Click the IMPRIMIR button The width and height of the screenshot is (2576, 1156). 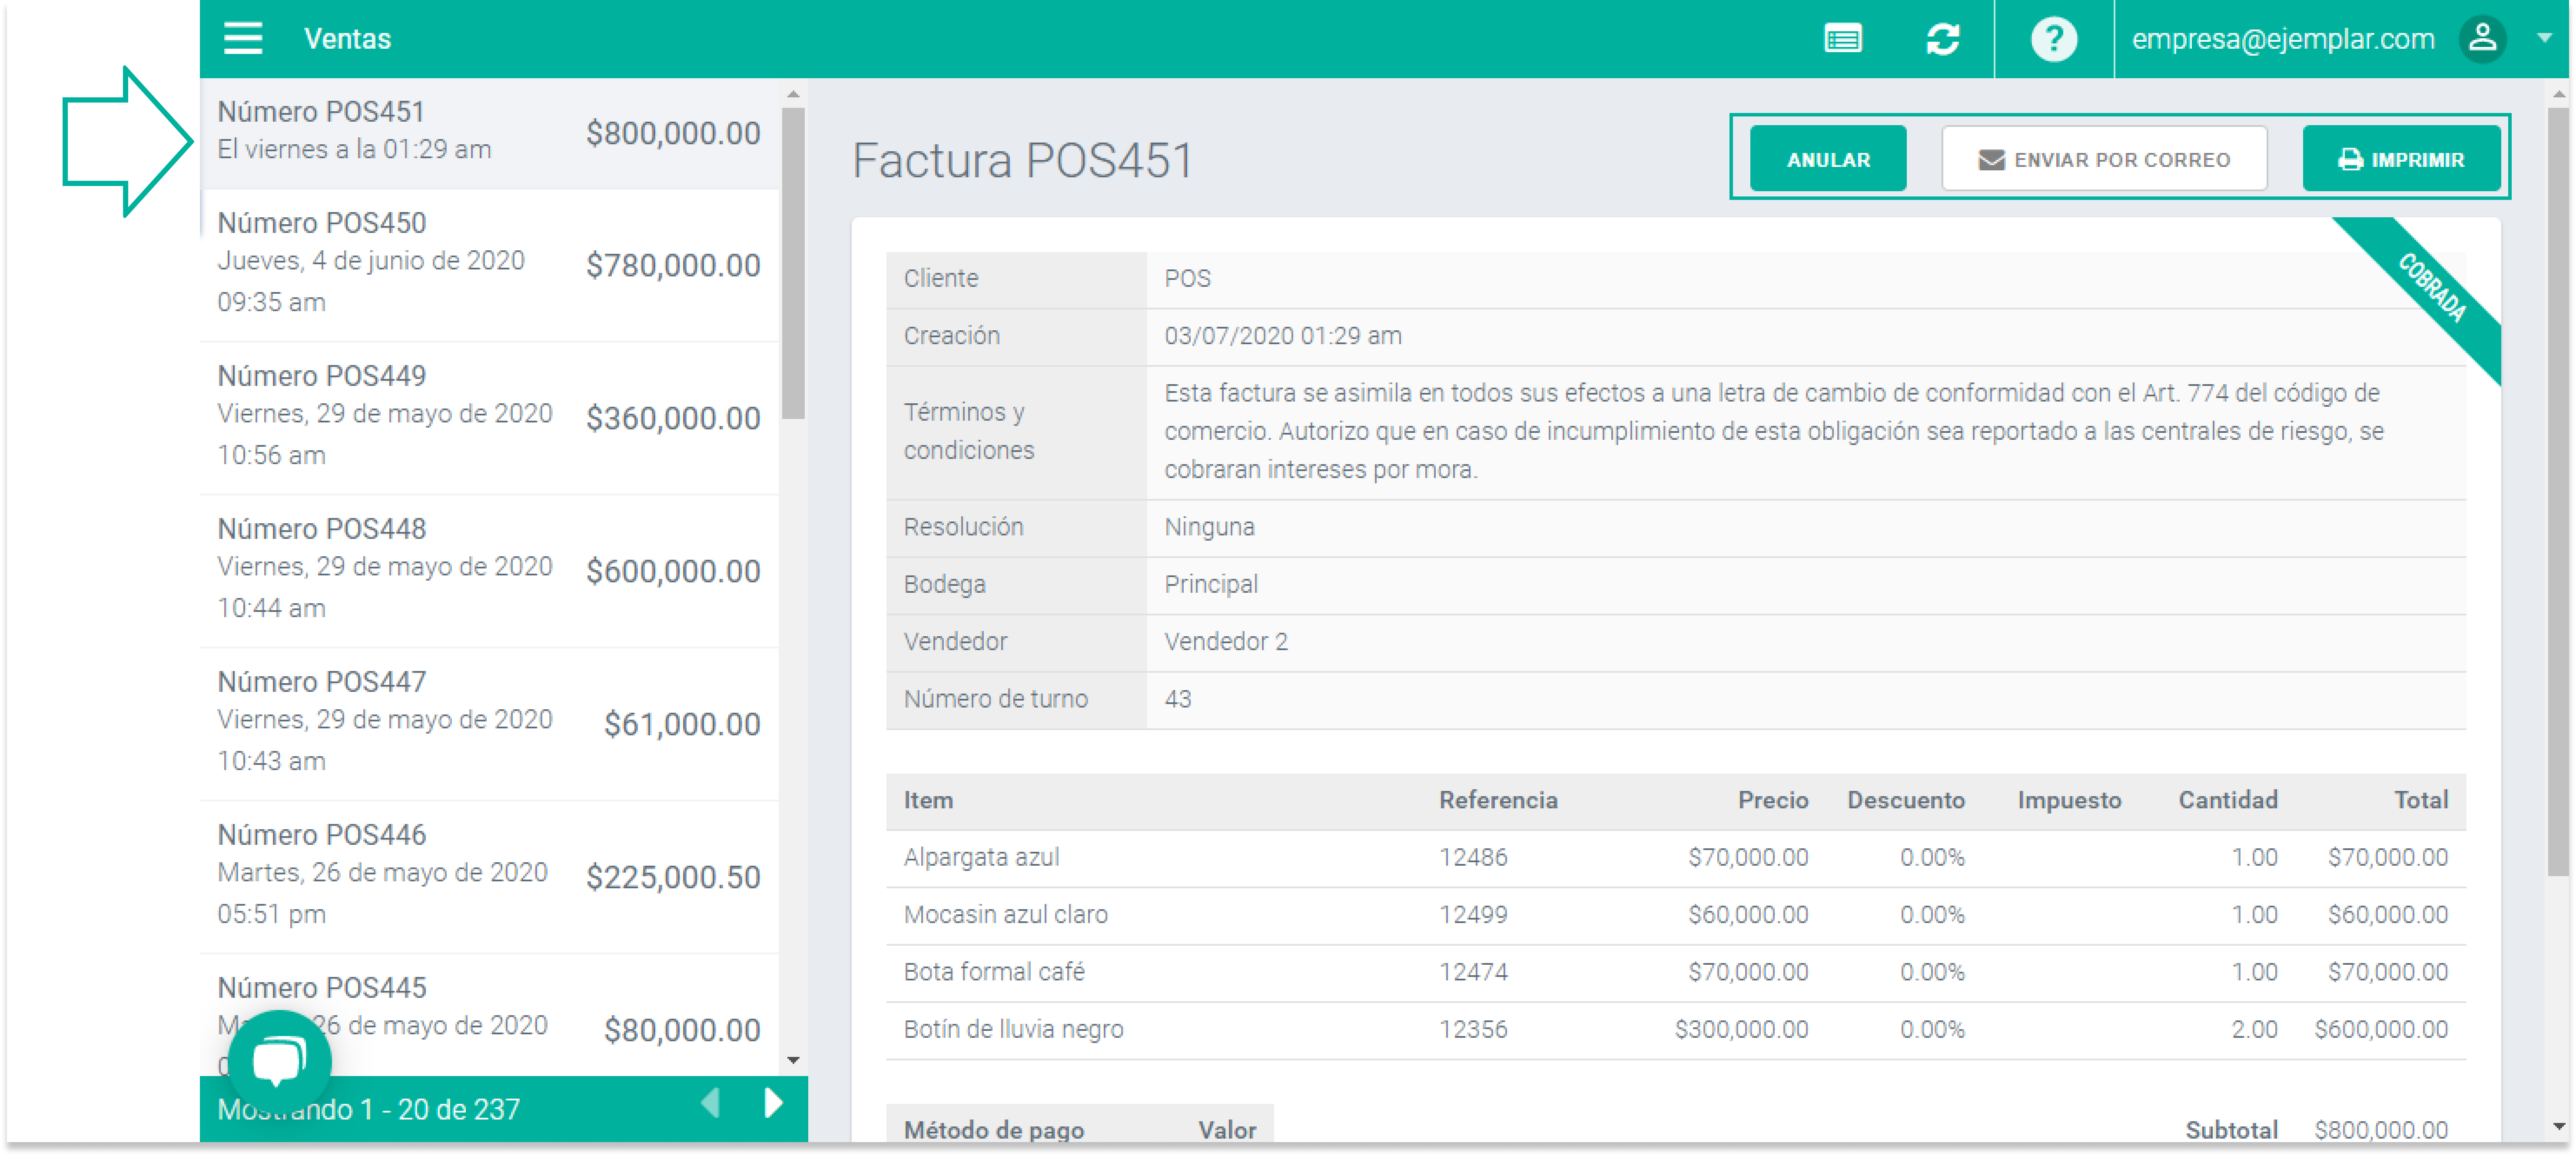tap(2400, 159)
